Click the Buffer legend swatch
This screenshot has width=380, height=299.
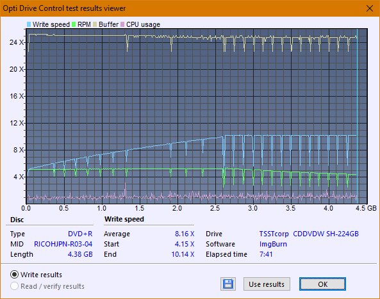coord(95,24)
